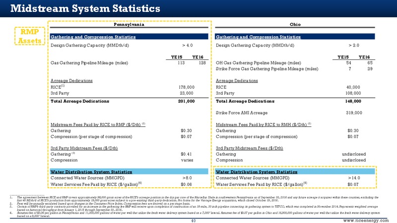Click Ohio YE15 column header
Viewport: 397px width, 223px height.
(x=343, y=57)
